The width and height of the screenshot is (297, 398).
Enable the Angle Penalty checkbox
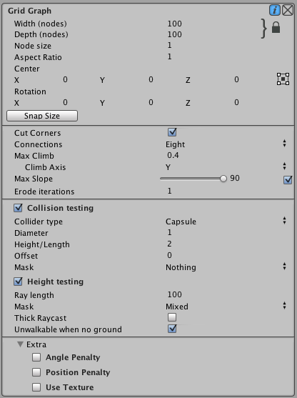tap(36, 357)
